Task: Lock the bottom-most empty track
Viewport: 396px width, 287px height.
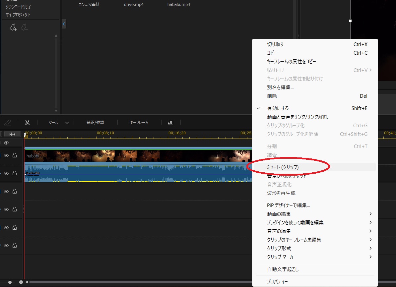Action: coord(15,245)
